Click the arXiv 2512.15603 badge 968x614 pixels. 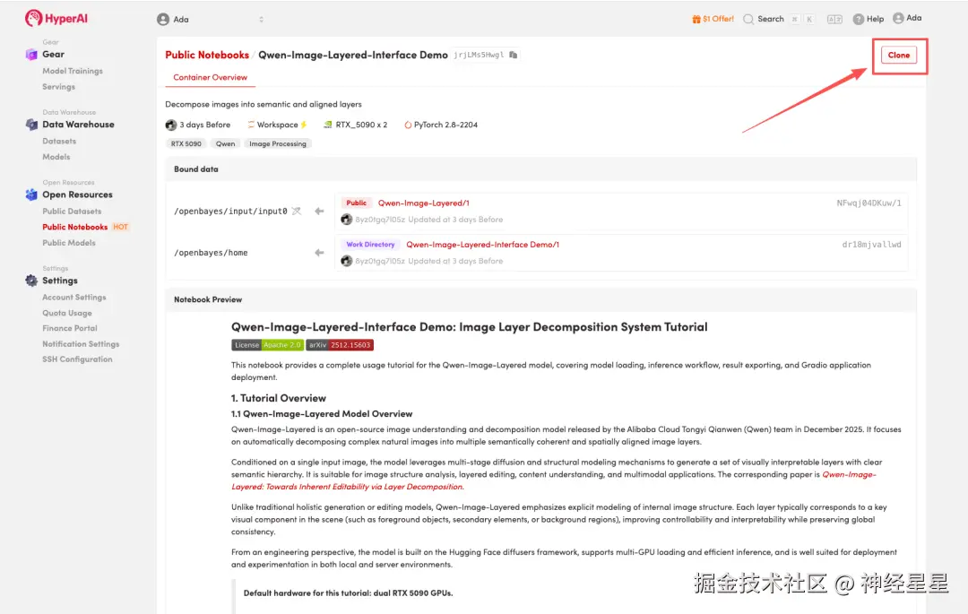(x=340, y=345)
